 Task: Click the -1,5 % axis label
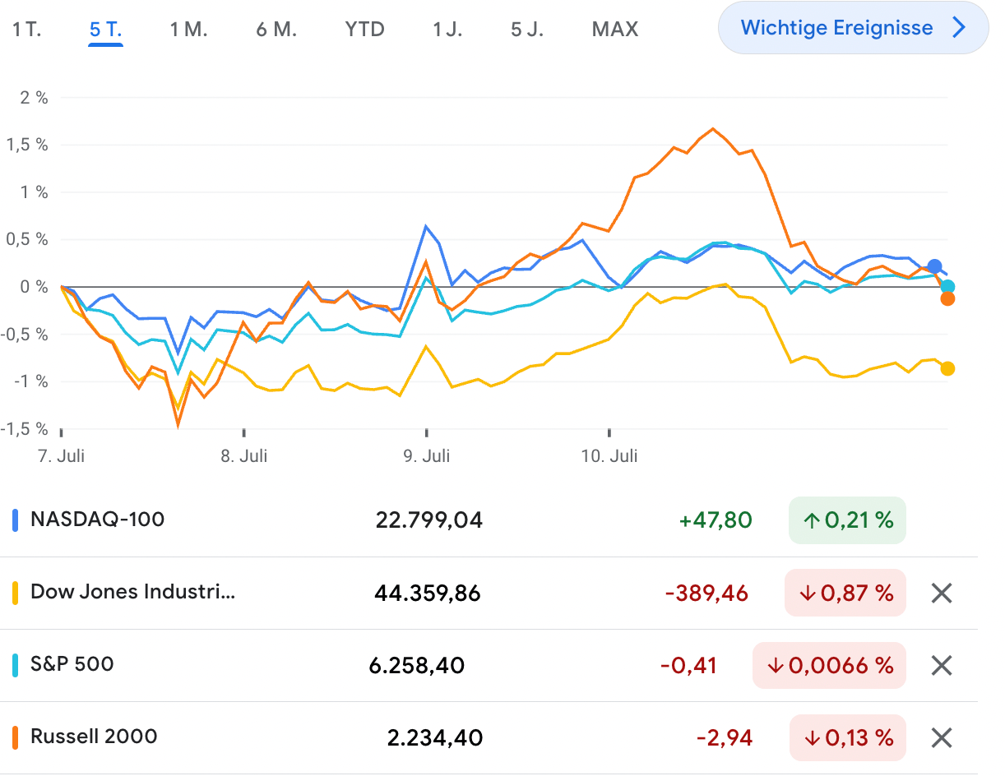click(25, 429)
